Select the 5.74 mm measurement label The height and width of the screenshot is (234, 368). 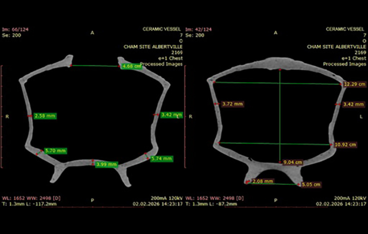point(161,159)
